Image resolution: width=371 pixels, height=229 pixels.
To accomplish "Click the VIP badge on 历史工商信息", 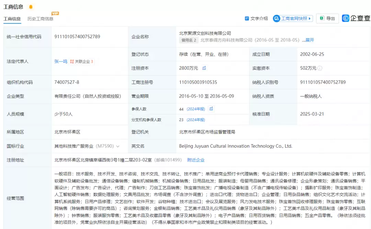I will [55, 13].
